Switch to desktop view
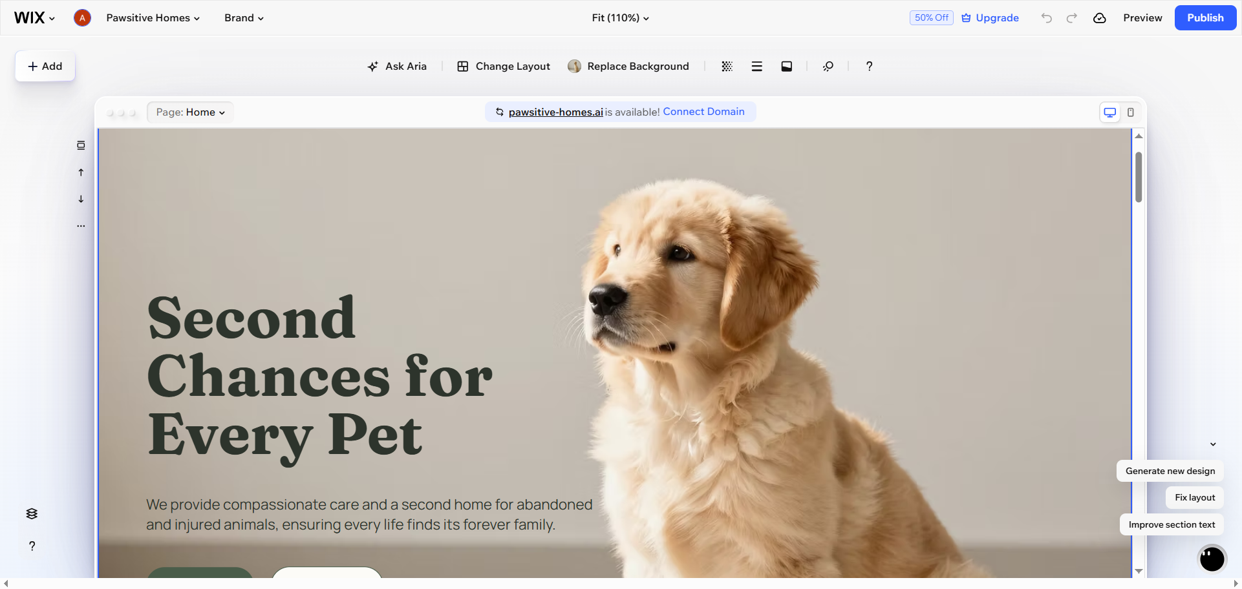Image resolution: width=1242 pixels, height=589 pixels. click(1109, 112)
